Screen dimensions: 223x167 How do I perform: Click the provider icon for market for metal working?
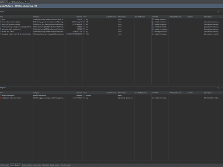(x=153, y=27)
